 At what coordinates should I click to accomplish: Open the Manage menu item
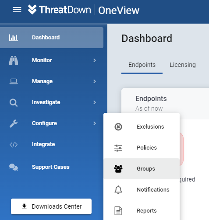52,81
